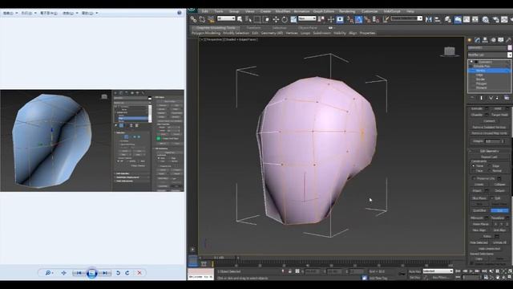Click the Unlink Selection icon
The width and height of the screenshot is (513, 289).
point(202,19)
